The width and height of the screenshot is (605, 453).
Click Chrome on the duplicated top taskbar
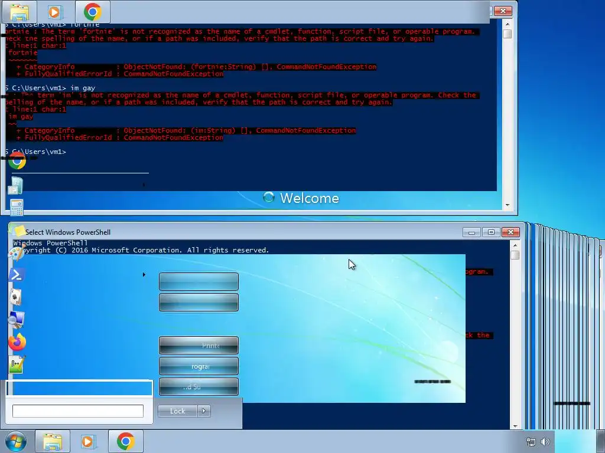(x=93, y=12)
